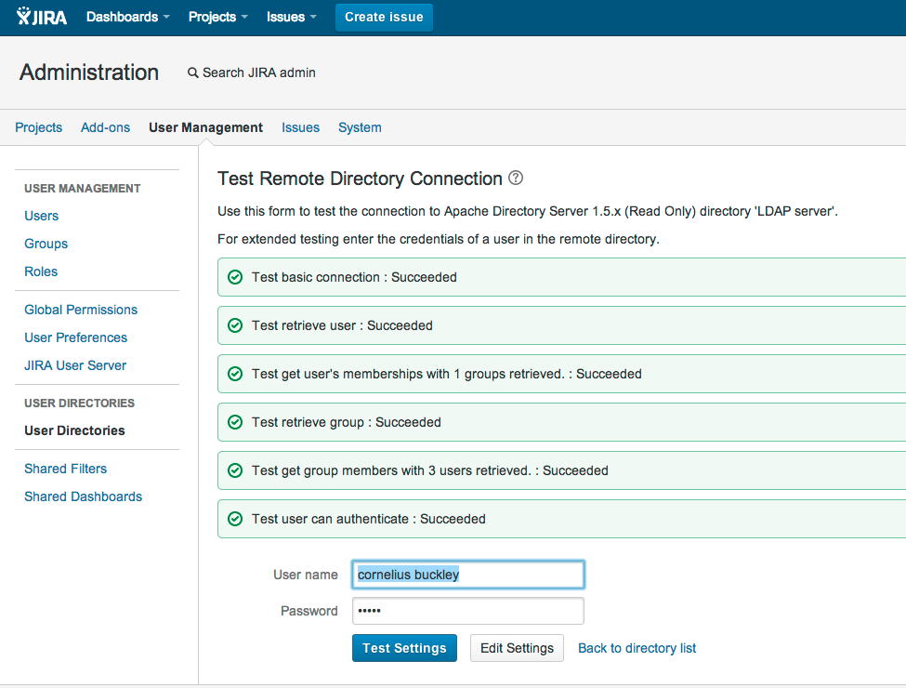Click the Test Settings button
The width and height of the screenshot is (906, 688).
(x=404, y=648)
